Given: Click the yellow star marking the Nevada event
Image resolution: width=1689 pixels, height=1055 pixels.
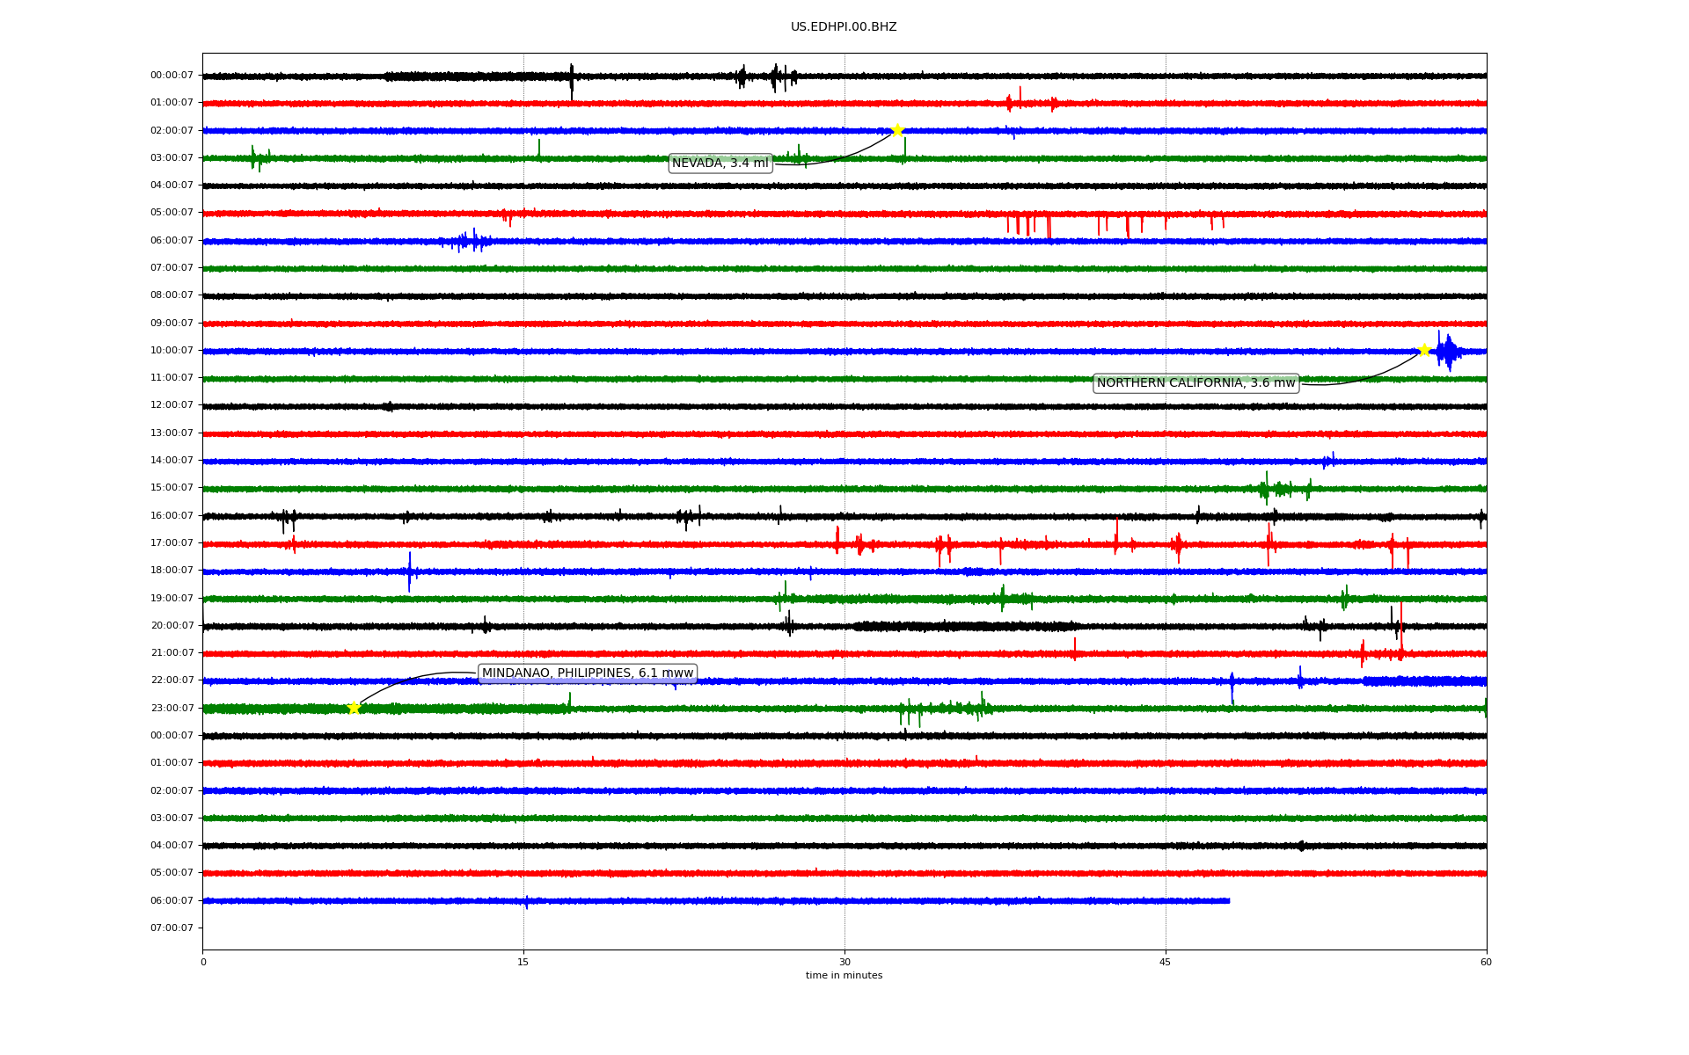Looking at the screenshot, I should pos(897,130).
